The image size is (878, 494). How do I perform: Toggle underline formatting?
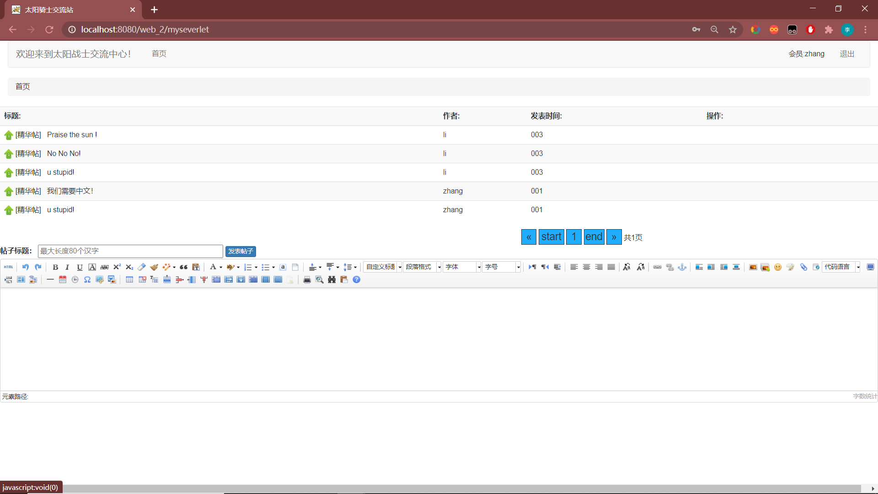tap(80, 267)
